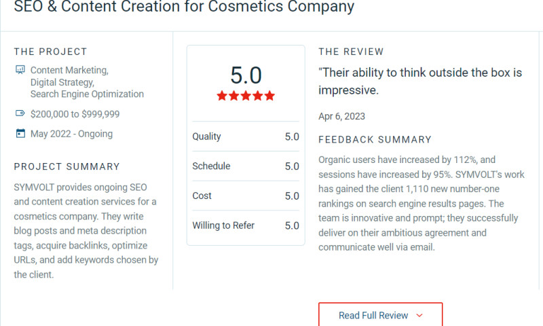
Task: Click the services presentation icon
Action: tap(20, 70)
